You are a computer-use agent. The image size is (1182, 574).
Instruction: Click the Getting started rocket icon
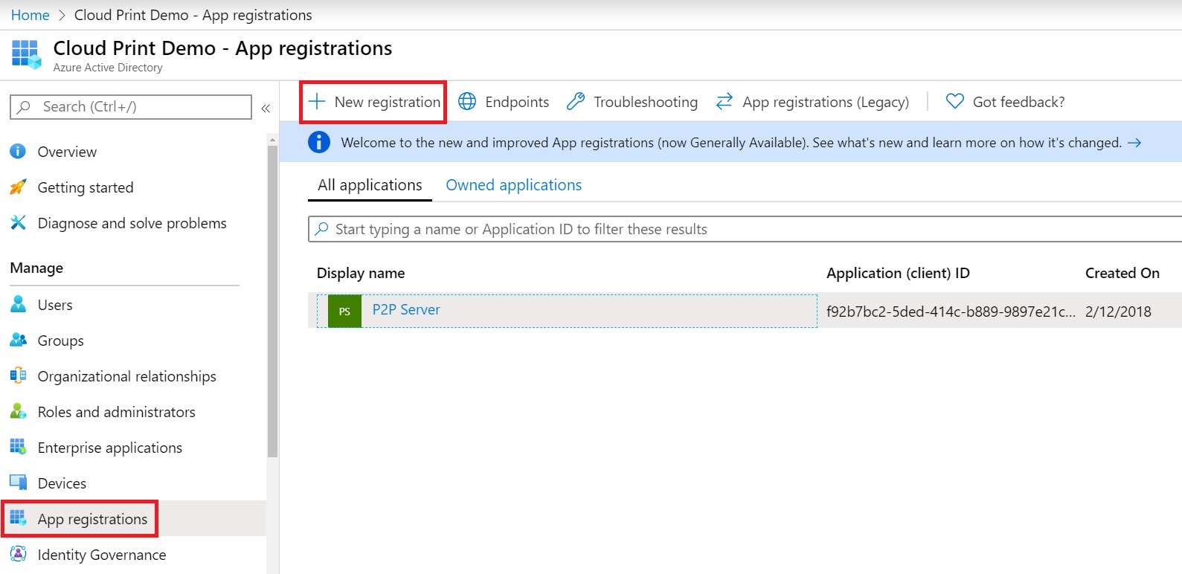[18, 187]
